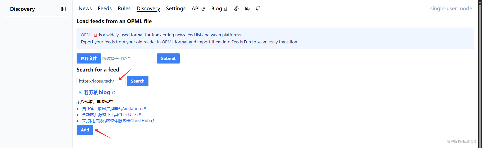Click the Search button
Screen dimensions: 482x148
click(138, 81)
